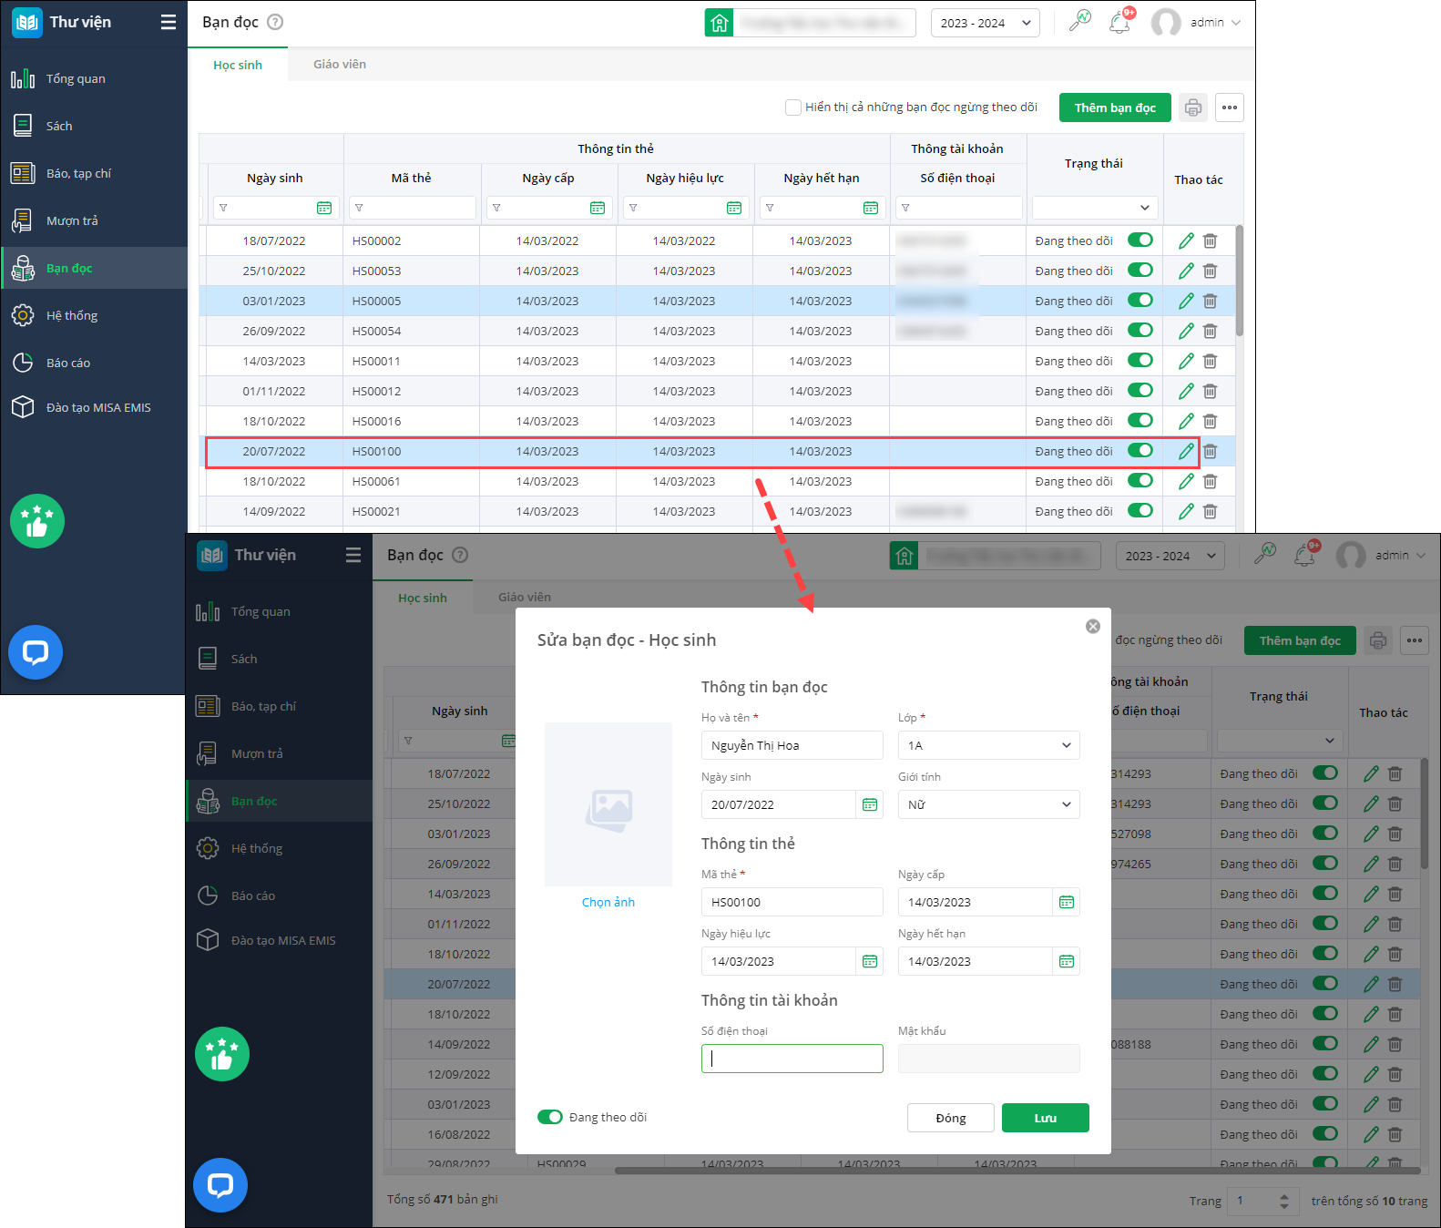Toggle the status switch on the HS00054 row

[x=1140, y=330]
